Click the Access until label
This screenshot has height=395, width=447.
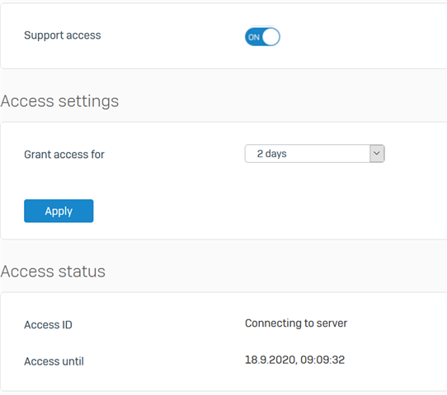point(54,361)
